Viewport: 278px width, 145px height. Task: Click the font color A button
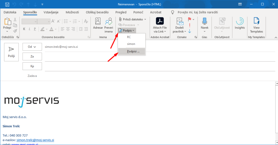[51, 29]
